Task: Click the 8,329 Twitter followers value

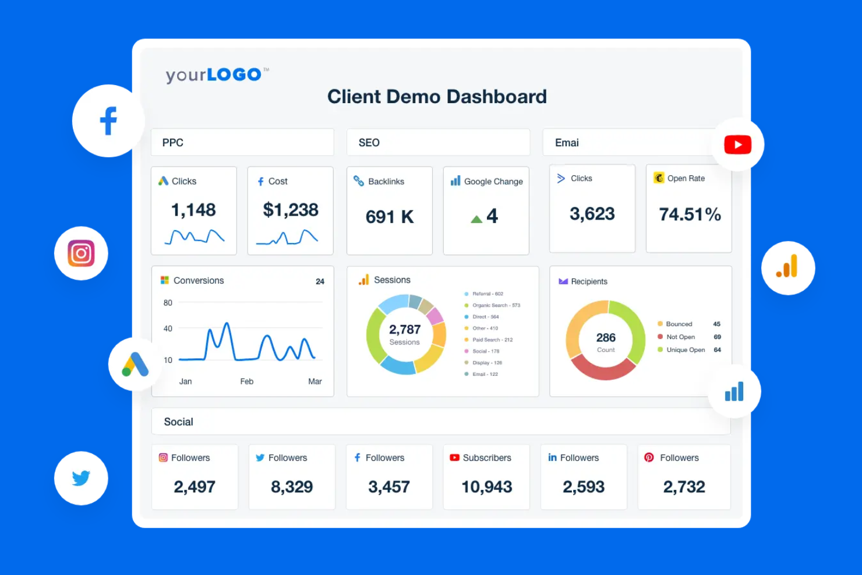Action: pyautogui.click(x=292, y=486)
